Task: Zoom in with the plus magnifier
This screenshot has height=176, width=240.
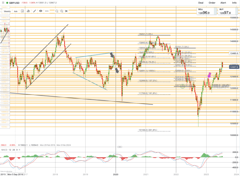Action: (62, 11)
